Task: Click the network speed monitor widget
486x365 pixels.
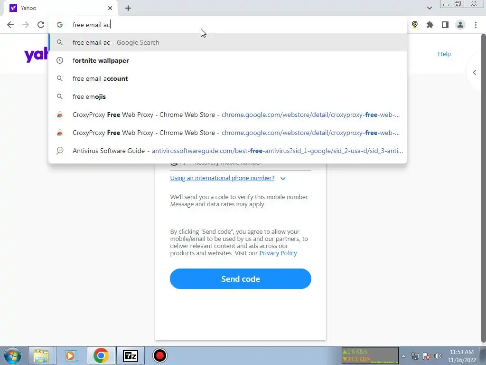Action: [370, 355]
